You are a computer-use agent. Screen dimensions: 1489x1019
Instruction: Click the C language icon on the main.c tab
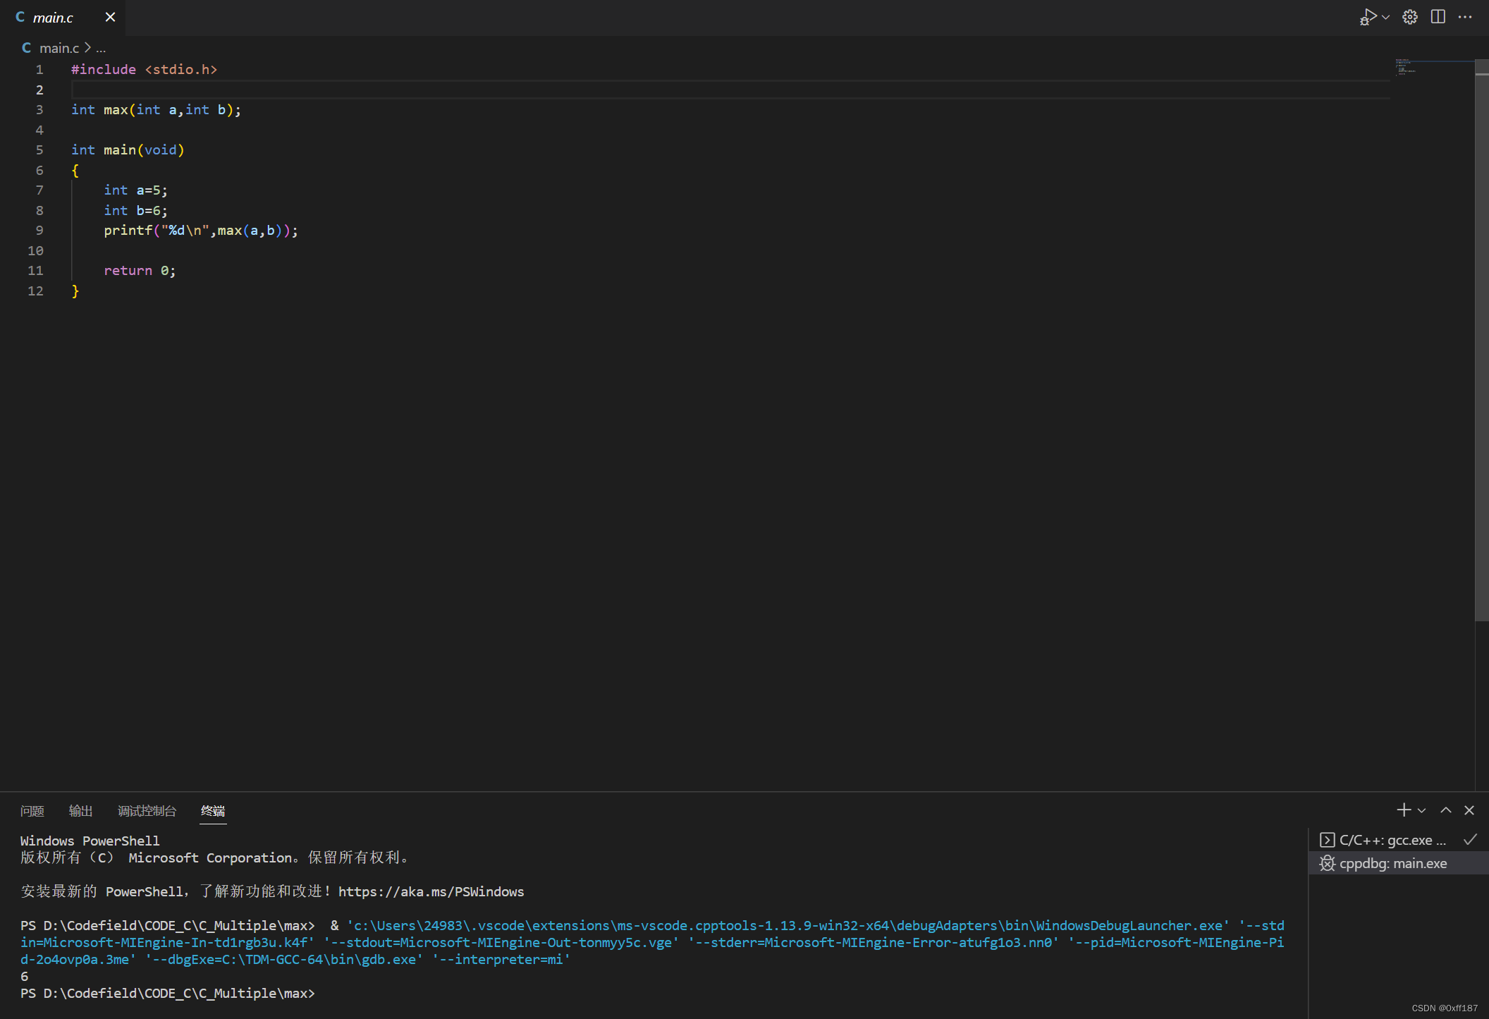coord(19,17)
